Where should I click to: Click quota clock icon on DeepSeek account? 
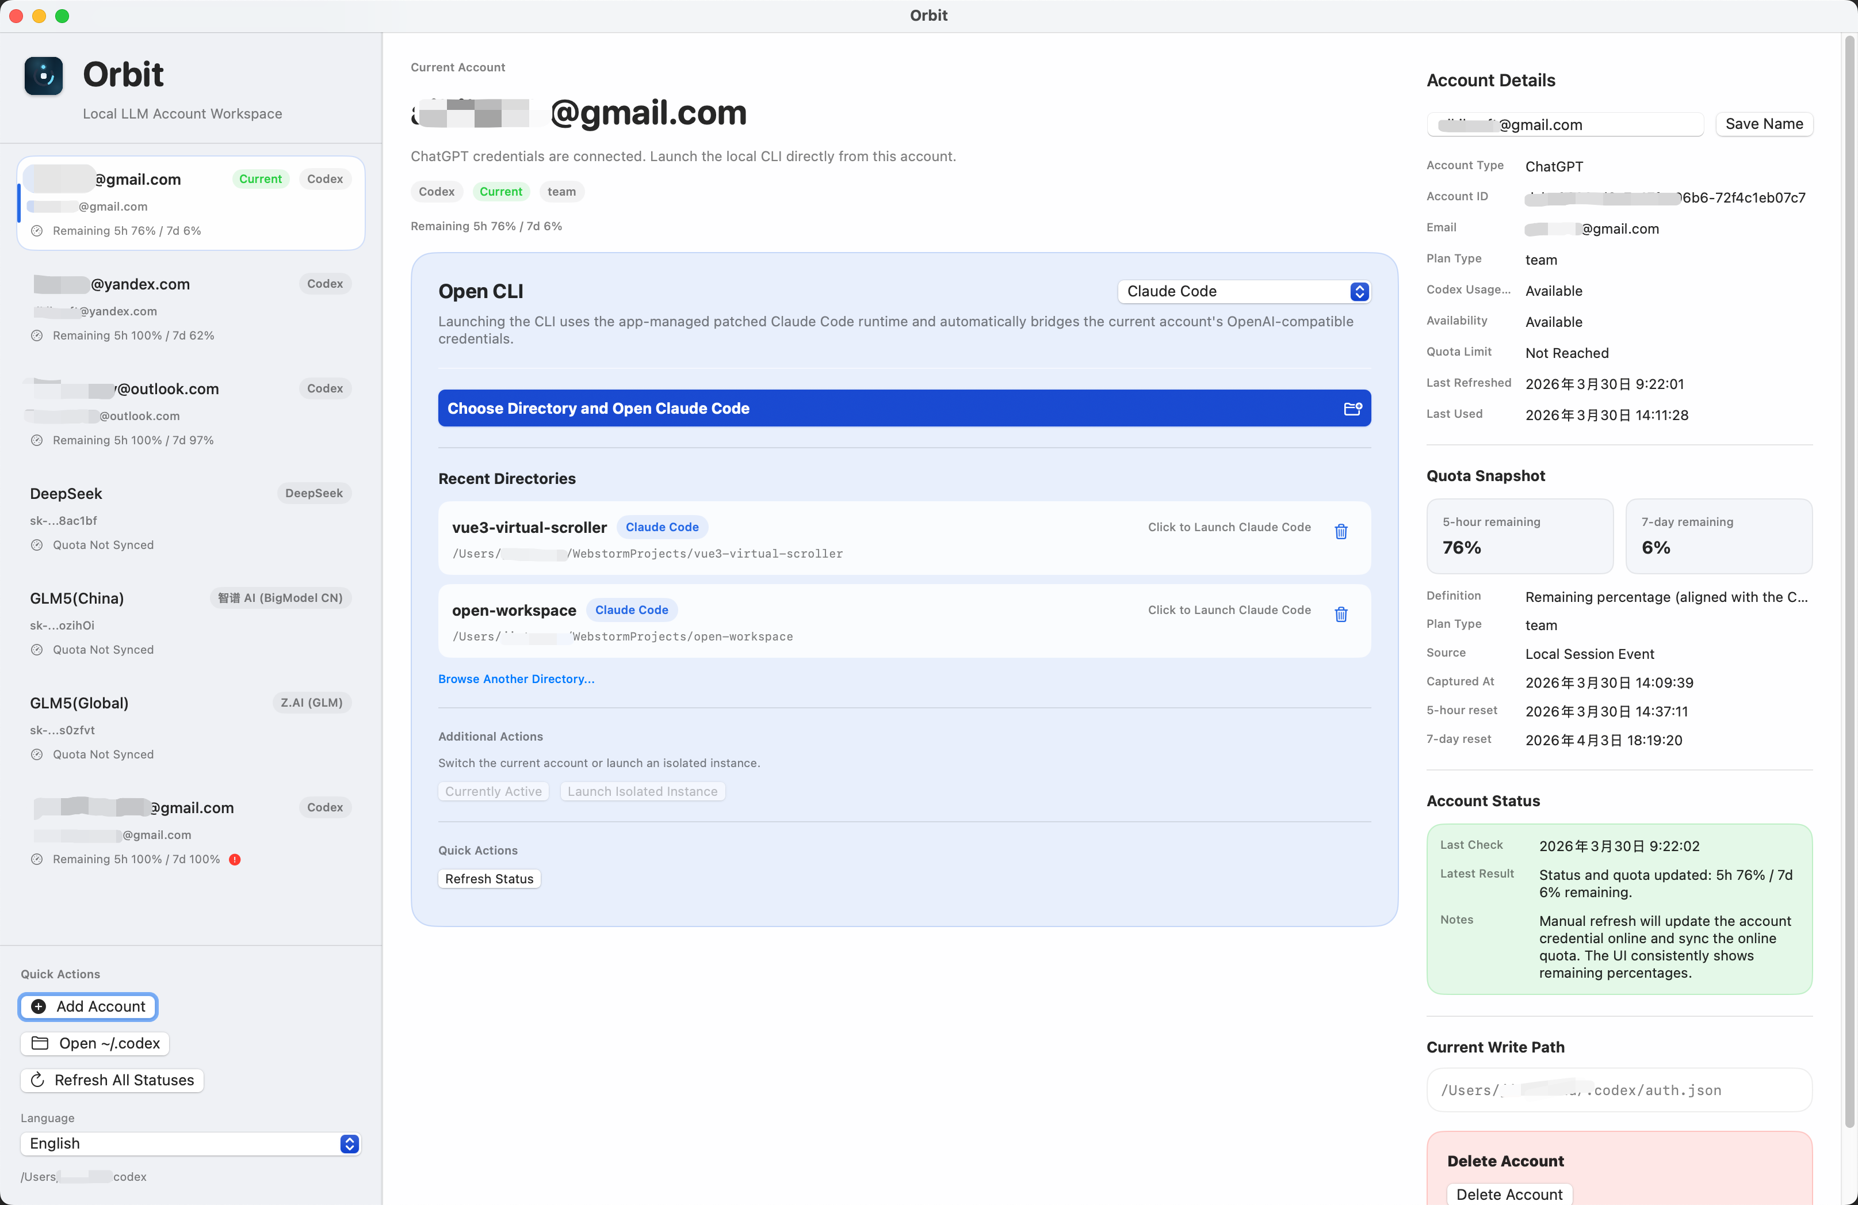coord(37,545)
